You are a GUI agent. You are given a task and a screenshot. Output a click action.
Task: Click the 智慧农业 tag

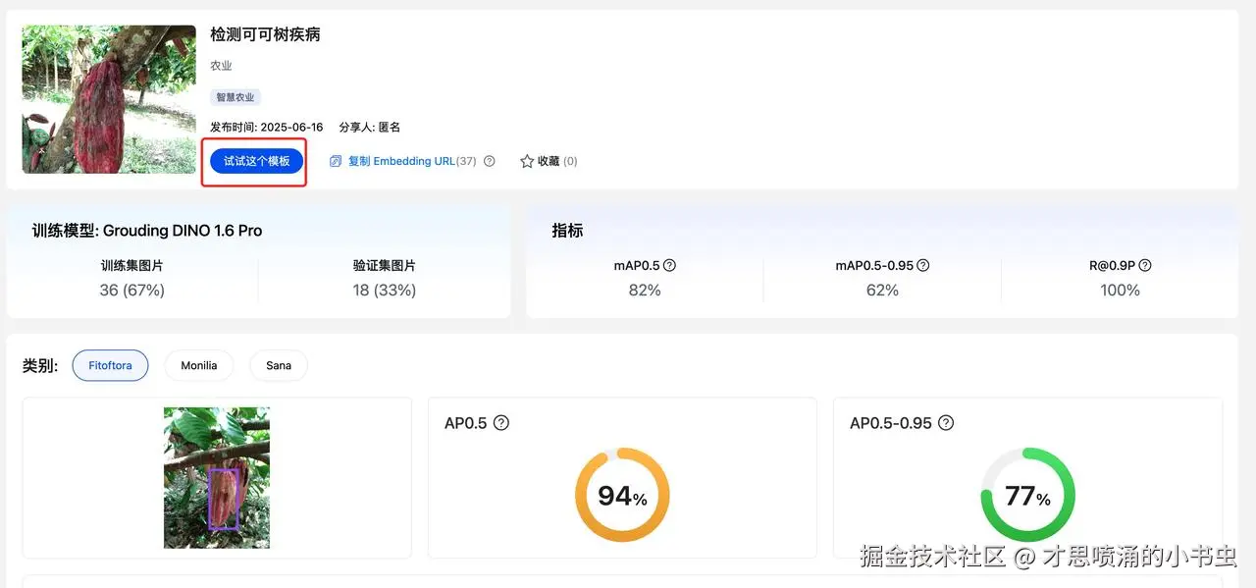point(235,97)
